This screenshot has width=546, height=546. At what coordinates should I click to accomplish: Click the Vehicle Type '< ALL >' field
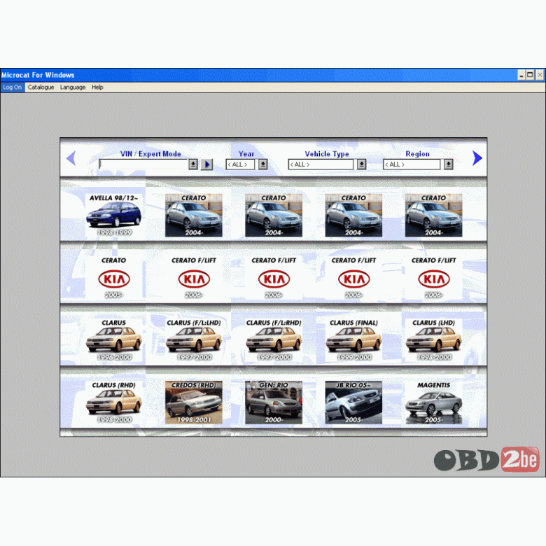coord(321,164)
